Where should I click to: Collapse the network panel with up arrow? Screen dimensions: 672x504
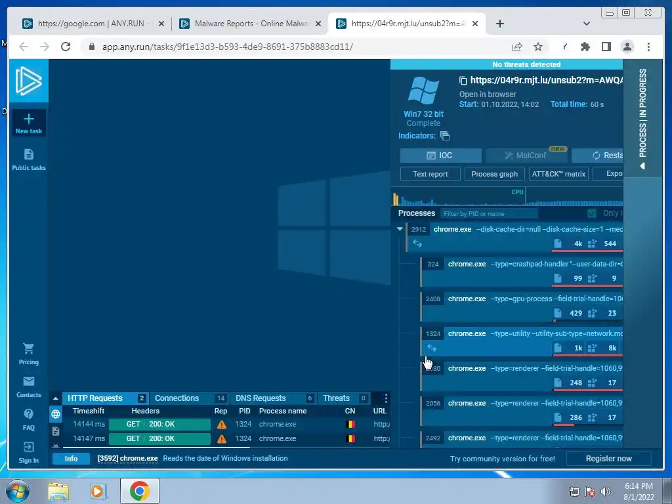[56, 398]
